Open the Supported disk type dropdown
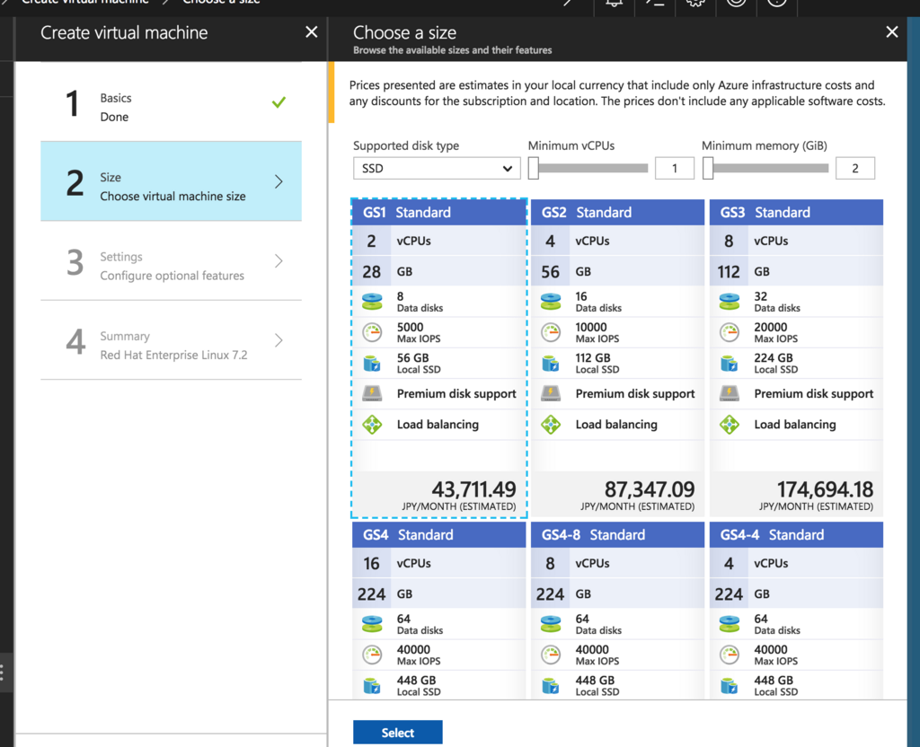920x747 pixels. coord(437,168)
